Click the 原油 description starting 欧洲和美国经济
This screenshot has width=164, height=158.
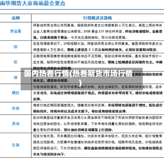click(x=98, y=124)
